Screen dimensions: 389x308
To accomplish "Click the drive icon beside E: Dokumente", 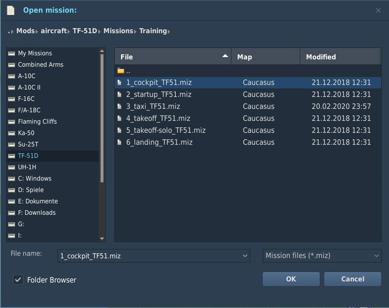I will click(11, 202).
